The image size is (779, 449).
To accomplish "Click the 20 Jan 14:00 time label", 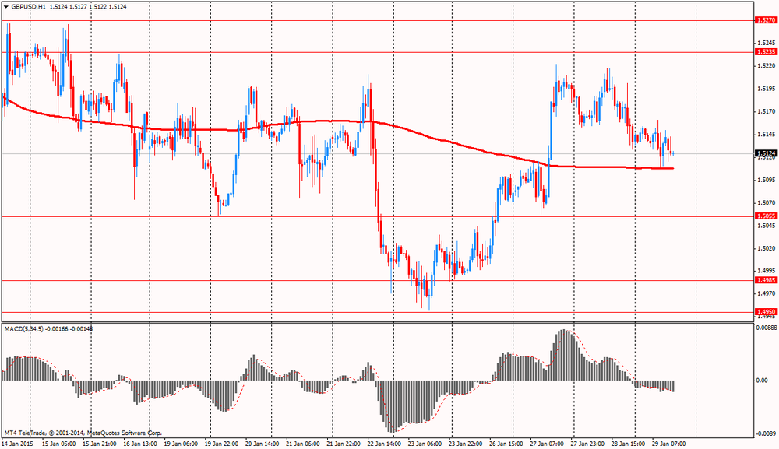I will coord(263,444).
